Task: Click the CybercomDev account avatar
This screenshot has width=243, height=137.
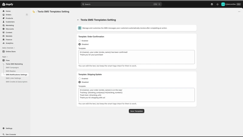Action: [x=223, y=4]
